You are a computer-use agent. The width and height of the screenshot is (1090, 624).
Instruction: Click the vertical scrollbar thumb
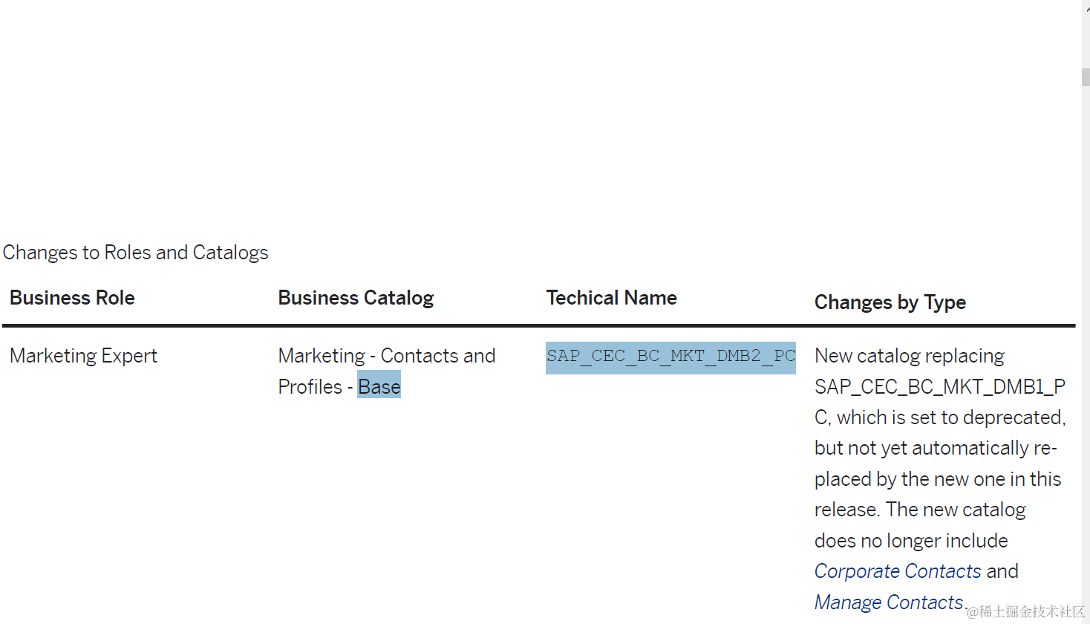(1086, 77)
